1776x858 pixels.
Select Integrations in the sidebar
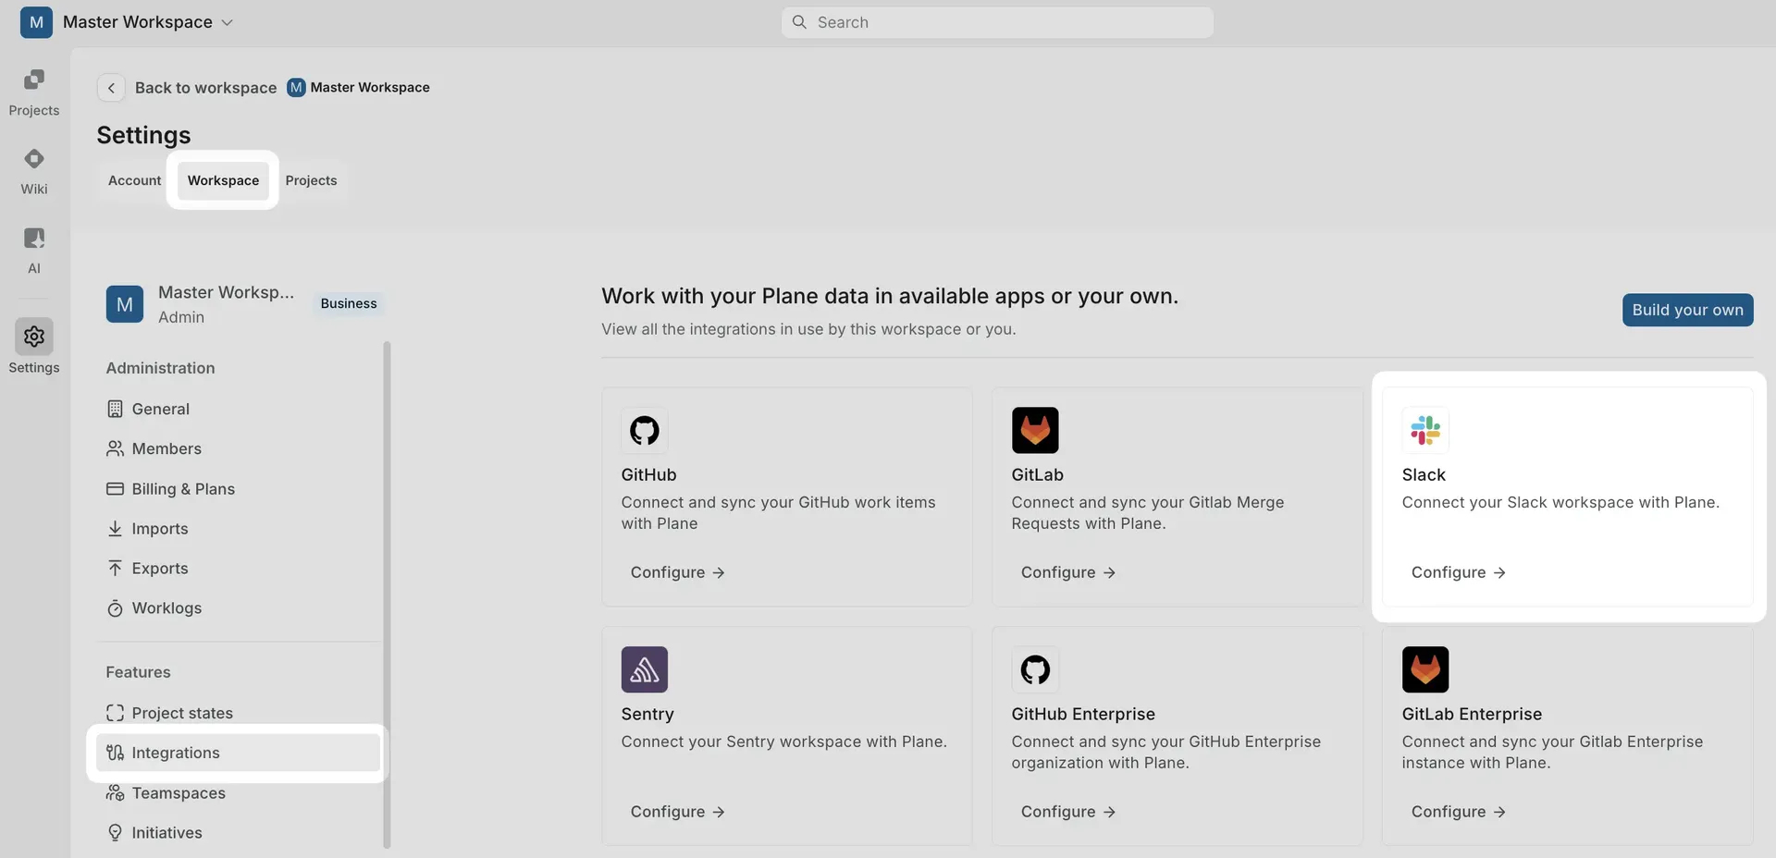point(239,753)
